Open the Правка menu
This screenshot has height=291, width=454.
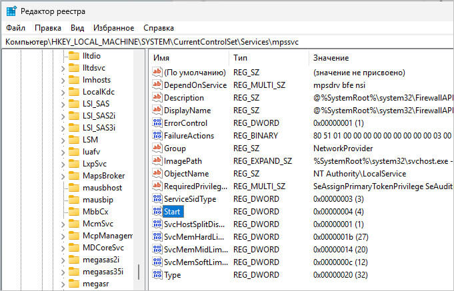pos(48,28)
